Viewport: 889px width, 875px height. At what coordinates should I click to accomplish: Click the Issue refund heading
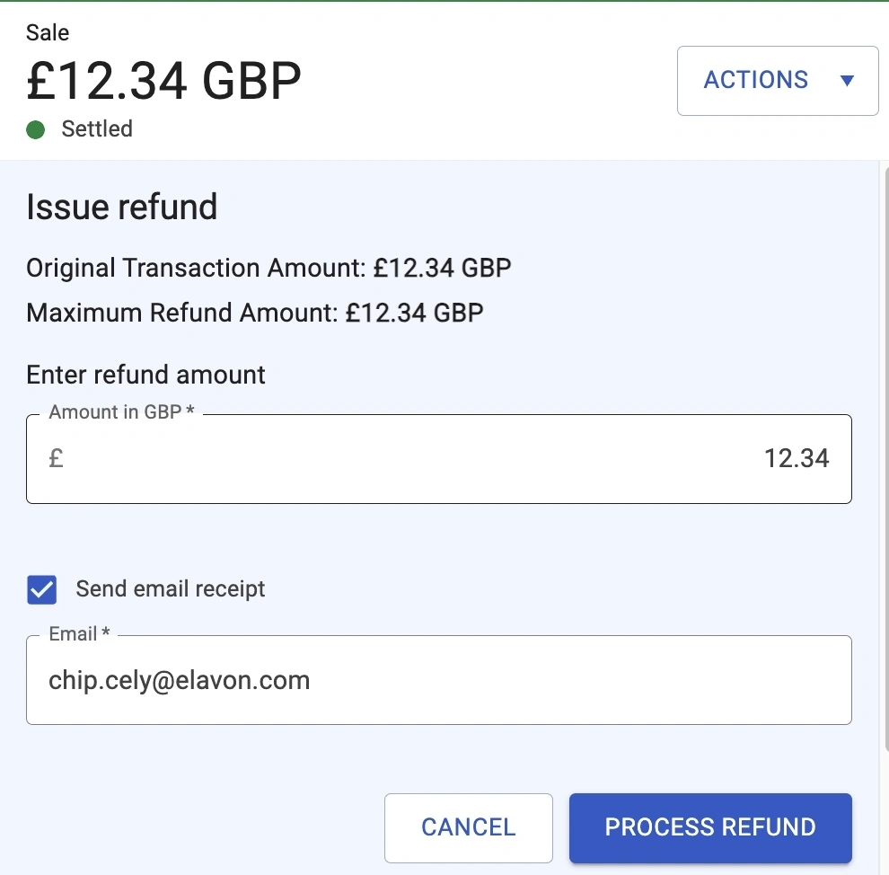tap(122, 208)
